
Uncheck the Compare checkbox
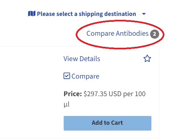click(x=67, y=76)
